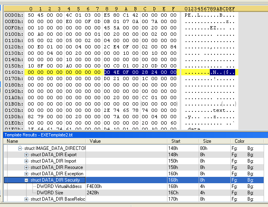Collapse the struct DATA_DIR Security node
Viewport: 268px width, 207px height.
(27, 180)
